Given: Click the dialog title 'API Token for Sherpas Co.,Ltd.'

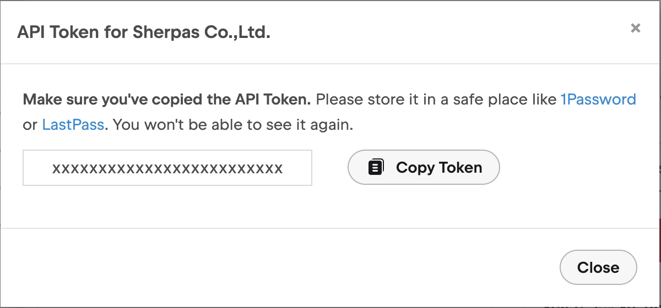Looking at the screenshot, I should (144, 32).
